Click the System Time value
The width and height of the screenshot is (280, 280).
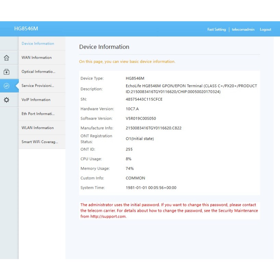pos(151,188)
